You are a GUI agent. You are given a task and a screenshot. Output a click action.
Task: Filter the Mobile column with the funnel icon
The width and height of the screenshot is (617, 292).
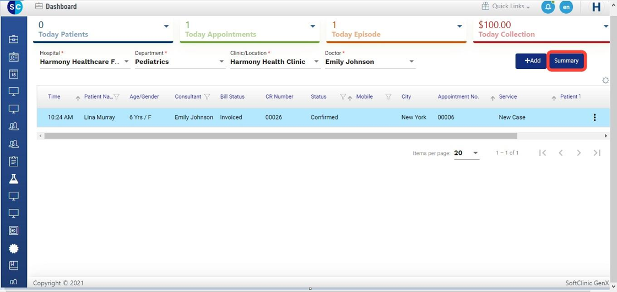[x=388, y=96]
